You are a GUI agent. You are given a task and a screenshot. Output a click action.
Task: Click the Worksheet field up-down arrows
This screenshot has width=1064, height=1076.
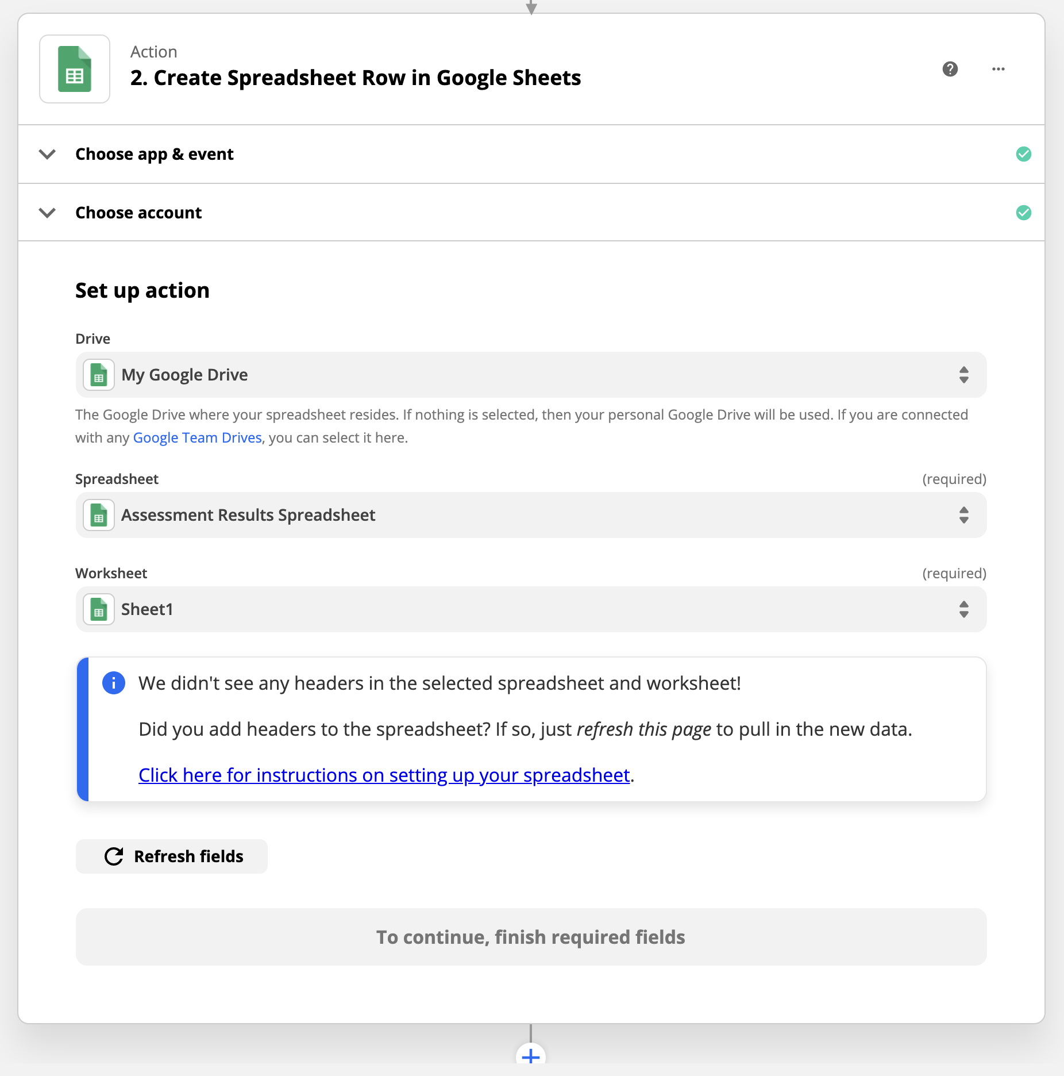[964, 609]
